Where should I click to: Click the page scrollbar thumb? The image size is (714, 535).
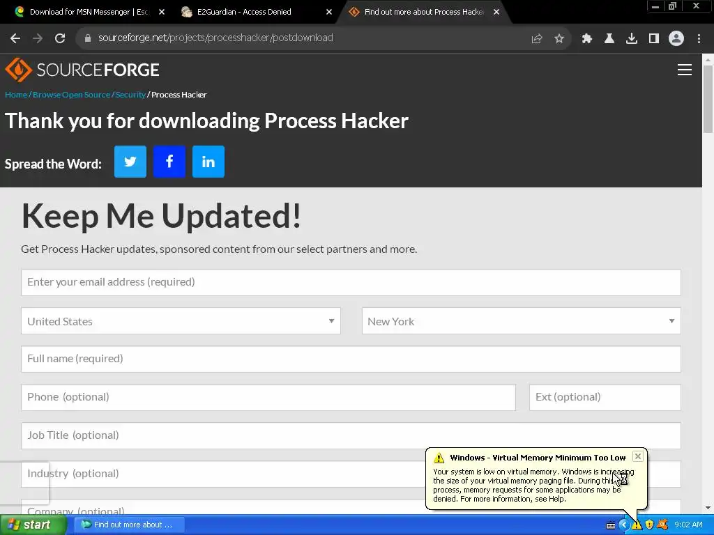708,99
